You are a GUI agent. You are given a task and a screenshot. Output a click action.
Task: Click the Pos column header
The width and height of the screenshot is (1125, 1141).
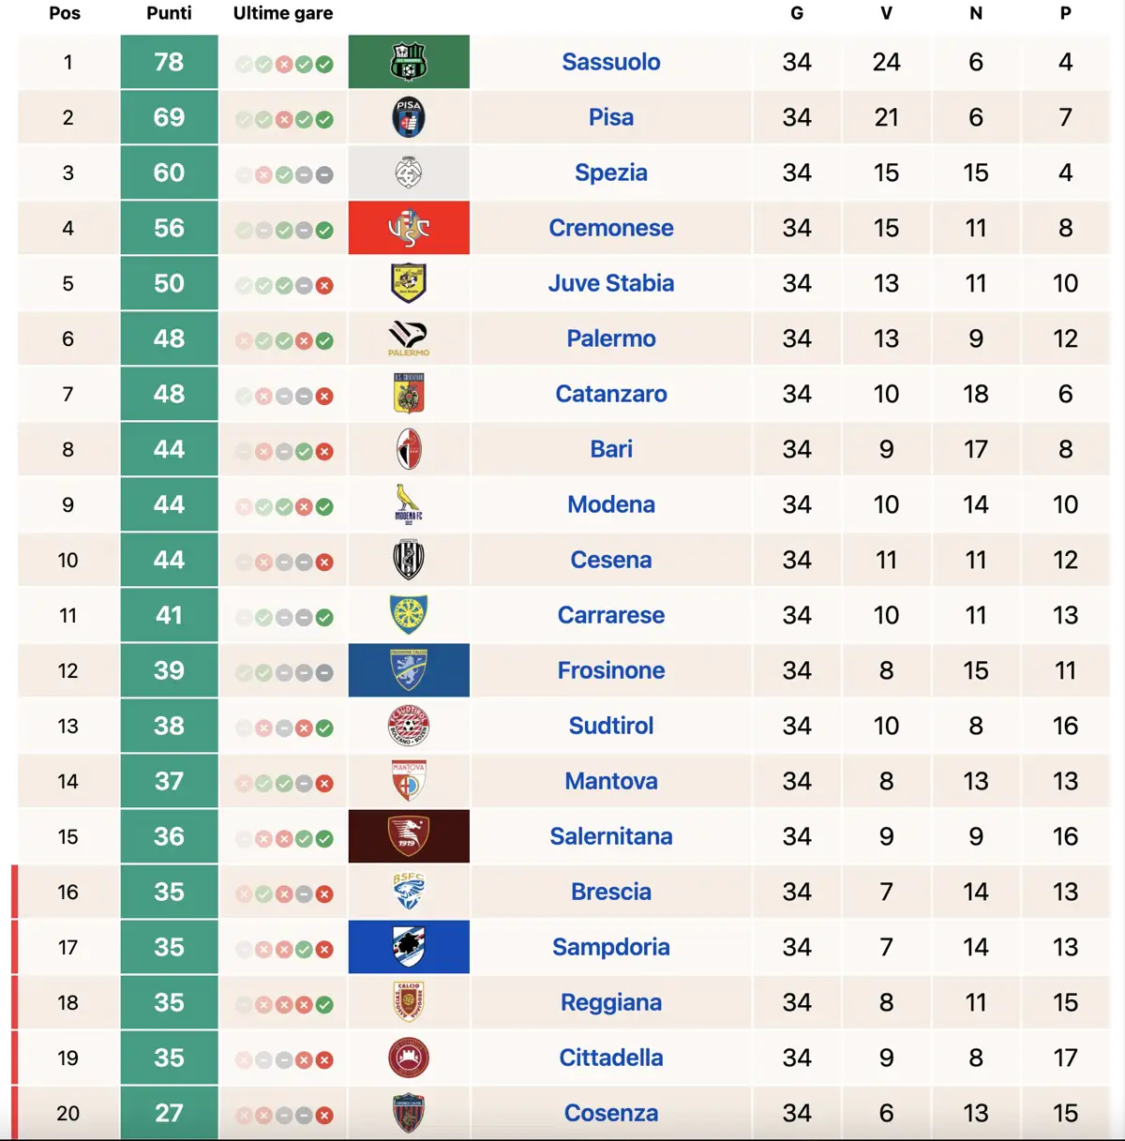click(x=65, y=13)
